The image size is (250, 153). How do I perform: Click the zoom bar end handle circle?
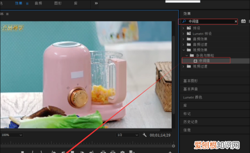pyautogui.click(x=173, y=146)
